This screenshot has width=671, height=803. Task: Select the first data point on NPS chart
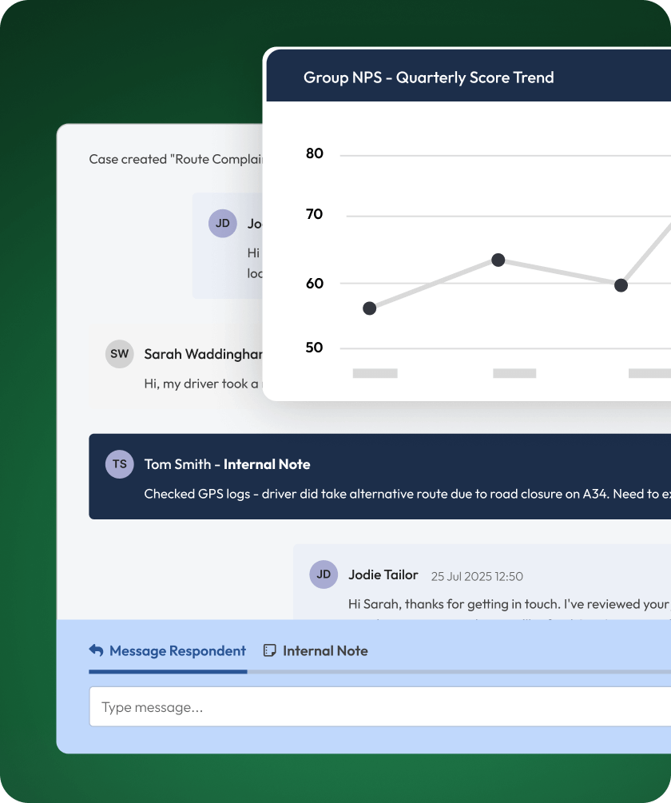369,308
